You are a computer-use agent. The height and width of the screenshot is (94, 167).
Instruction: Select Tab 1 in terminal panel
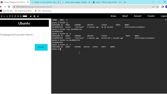click(62, 20)
